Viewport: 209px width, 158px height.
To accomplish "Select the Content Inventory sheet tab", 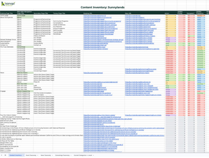I will 15,155.
